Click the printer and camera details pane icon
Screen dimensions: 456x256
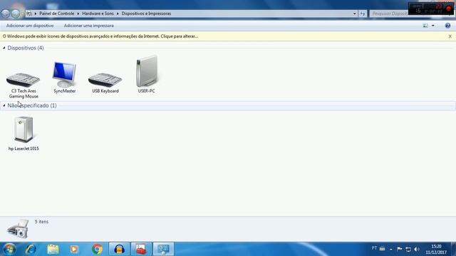click(x=18, y=229)
